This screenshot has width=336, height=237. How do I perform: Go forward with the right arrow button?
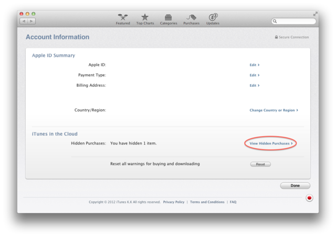point(31,21)
